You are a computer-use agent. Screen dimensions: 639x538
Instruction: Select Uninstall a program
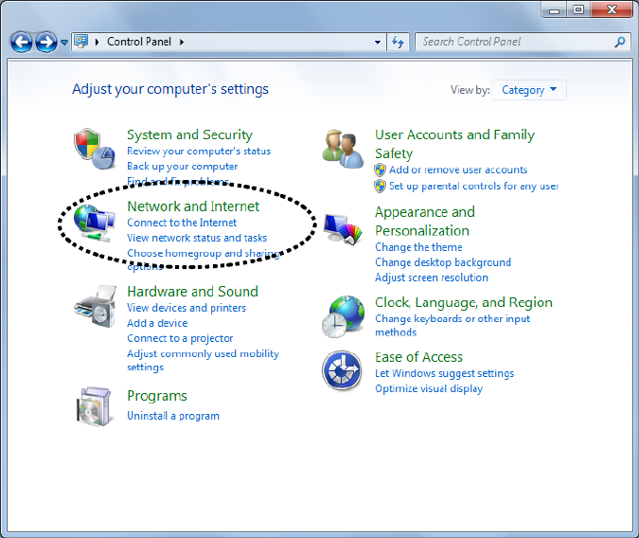click(x=173, y=416)
